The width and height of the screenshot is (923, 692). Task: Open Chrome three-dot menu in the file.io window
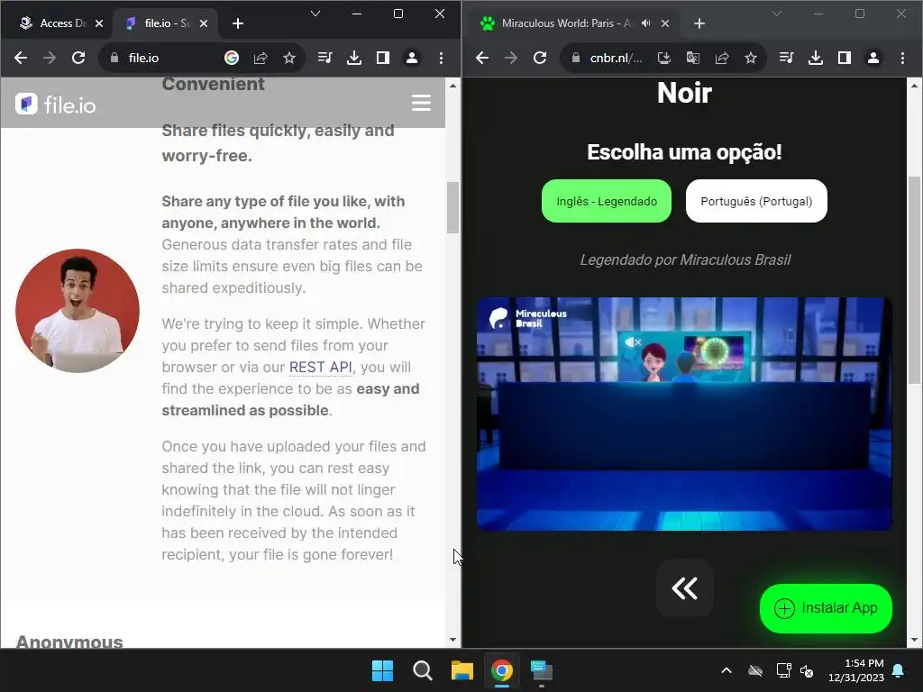441,58
